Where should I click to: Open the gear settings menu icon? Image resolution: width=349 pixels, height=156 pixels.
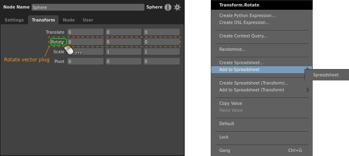point(177,7)
